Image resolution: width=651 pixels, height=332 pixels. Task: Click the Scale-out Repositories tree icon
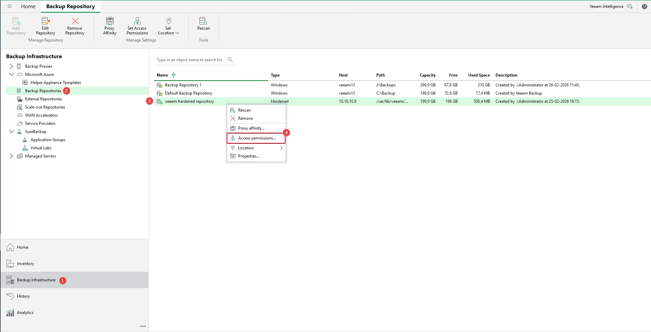coord(20,107)
